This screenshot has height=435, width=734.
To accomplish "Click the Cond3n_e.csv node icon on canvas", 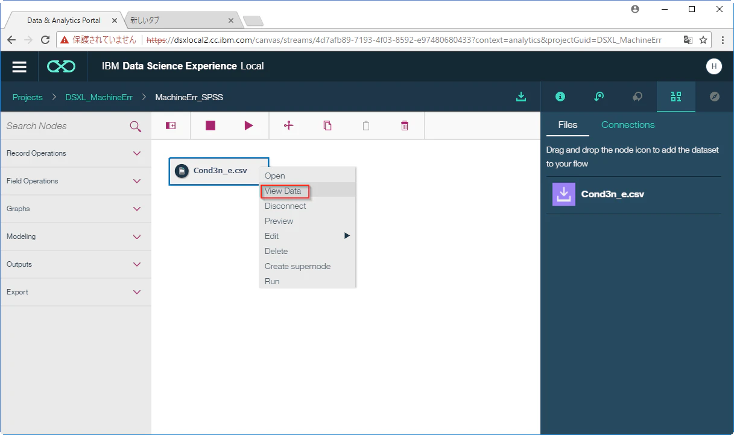I will 182,171.
